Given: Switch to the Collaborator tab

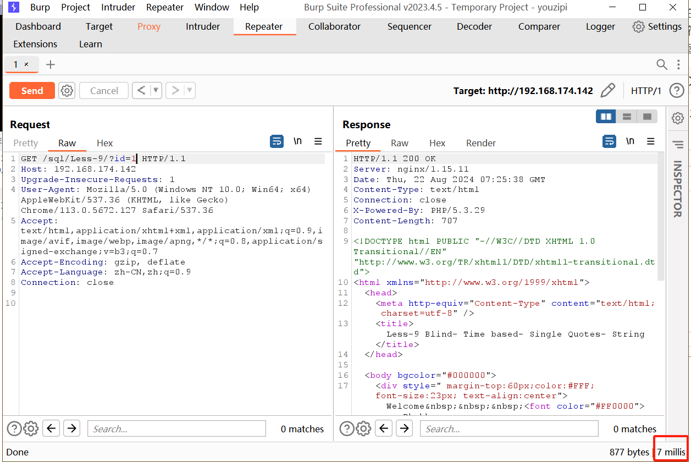Looking at the screenshot, I should click(x=335, y=26).
